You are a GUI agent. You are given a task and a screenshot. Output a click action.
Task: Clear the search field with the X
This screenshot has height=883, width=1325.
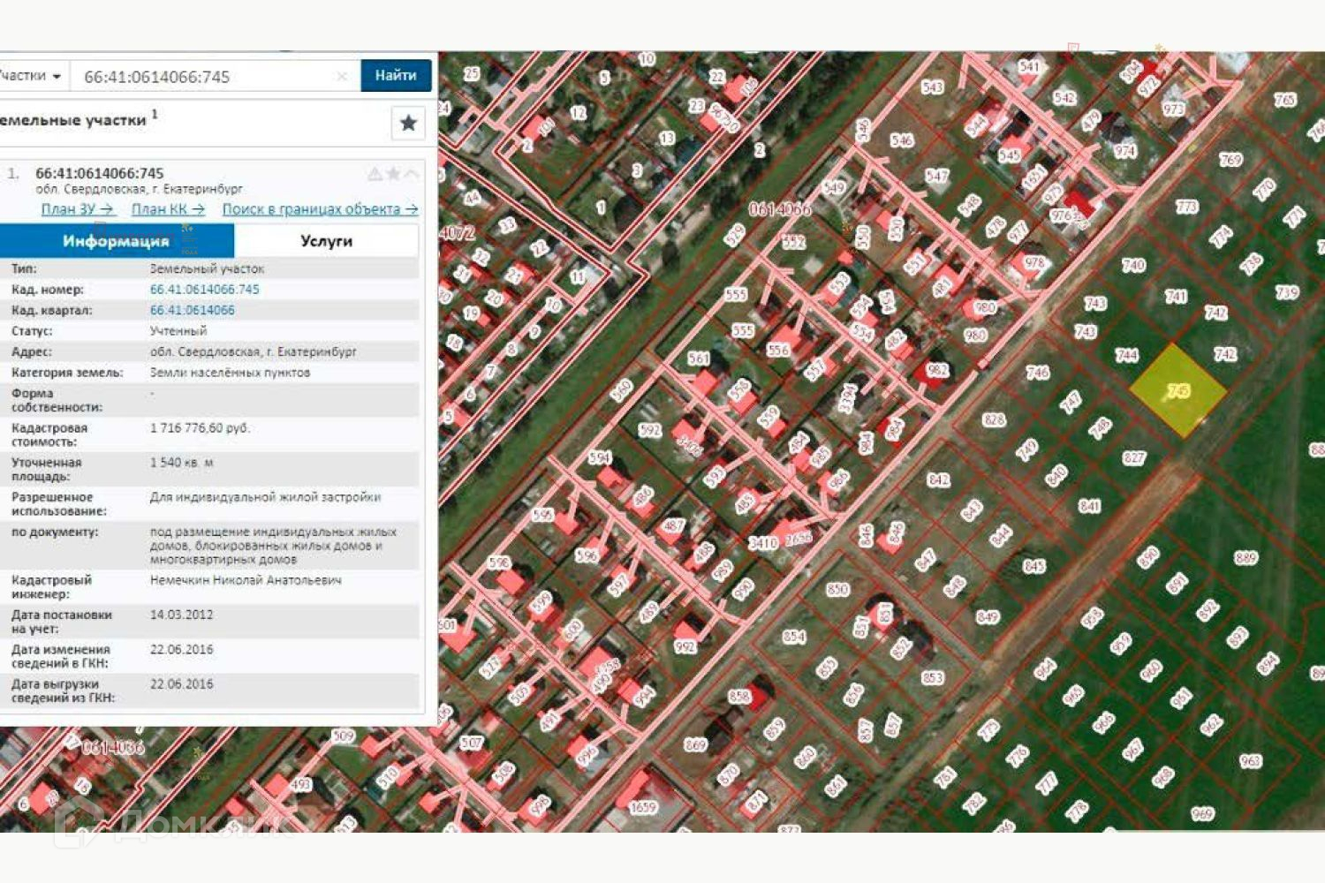pos(342,77)
